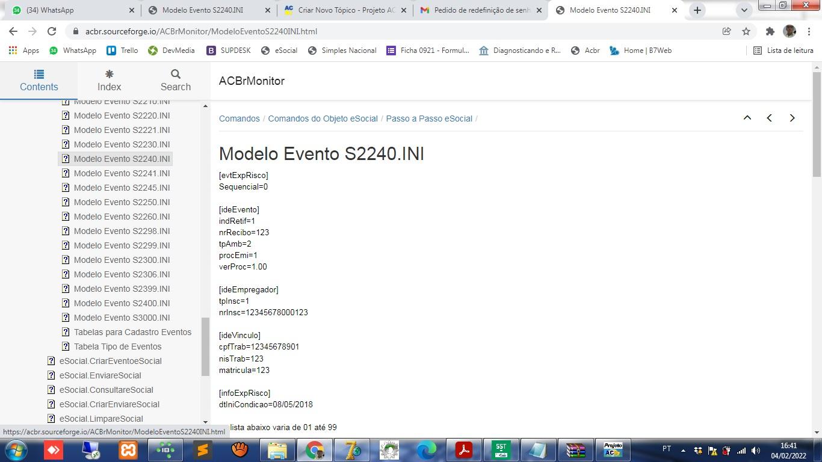This screenshot has width=822, height=462.
Task: Open Windows Explorer folder in taskbar
Action: (x=277, y=450)
